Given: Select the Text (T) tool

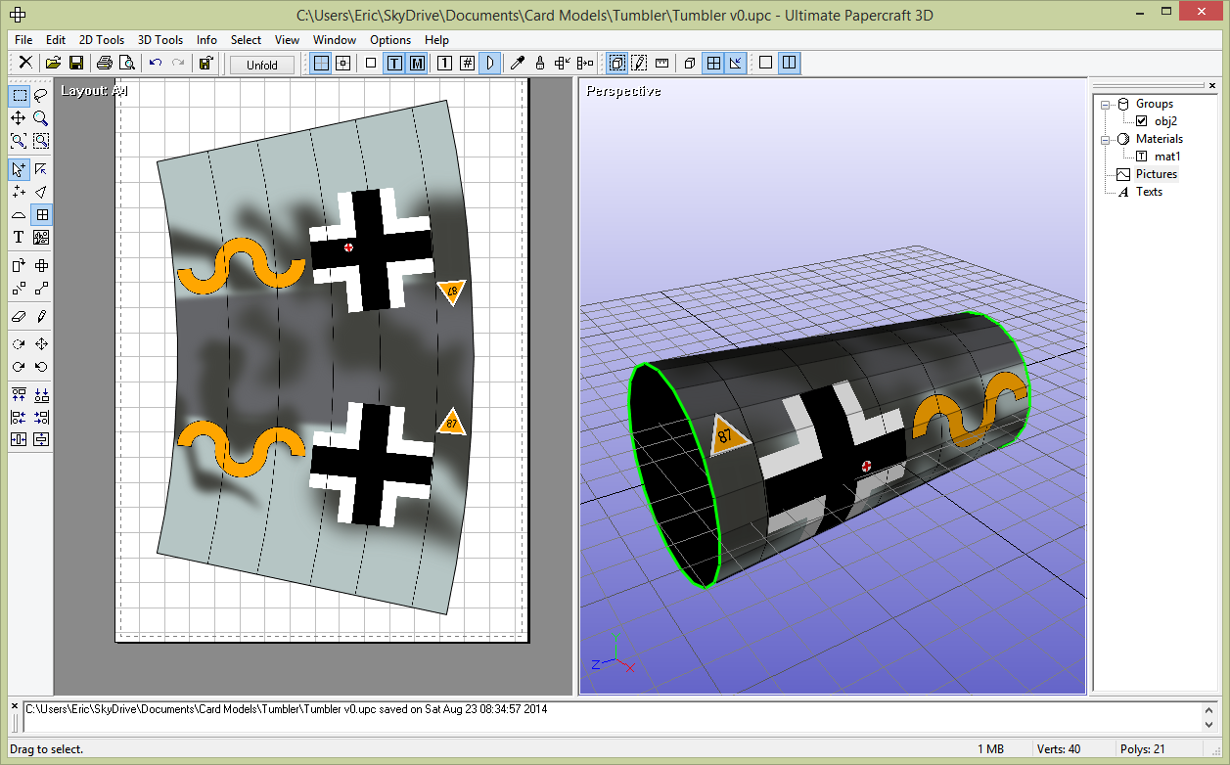Looking at the screenshot, I should 19,237.
